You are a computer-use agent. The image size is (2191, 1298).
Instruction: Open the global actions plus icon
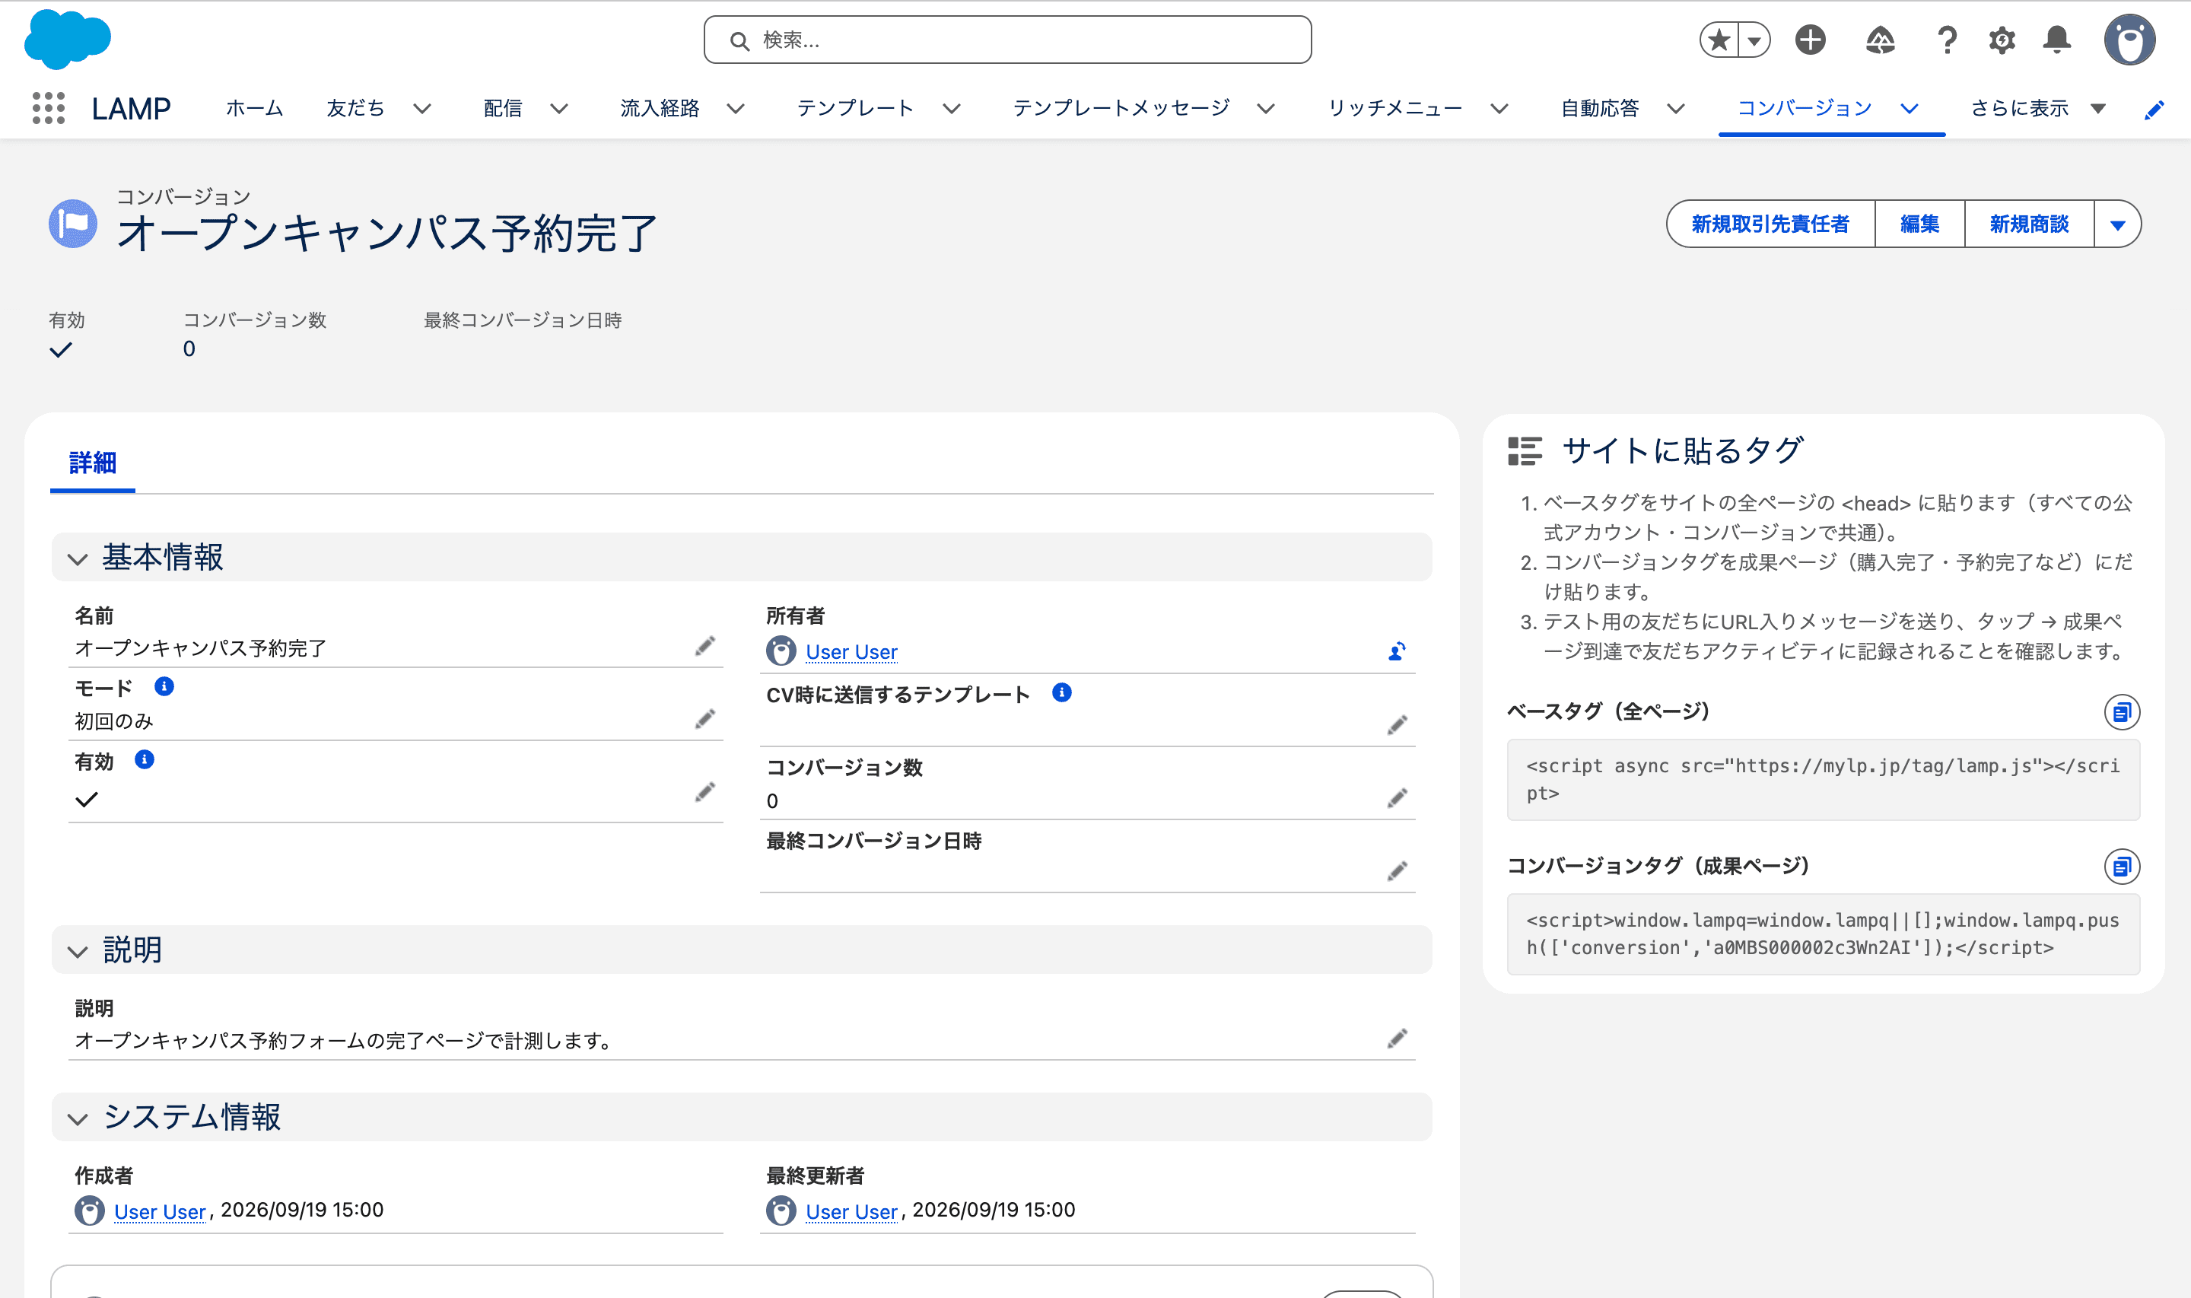(1810, 40)
